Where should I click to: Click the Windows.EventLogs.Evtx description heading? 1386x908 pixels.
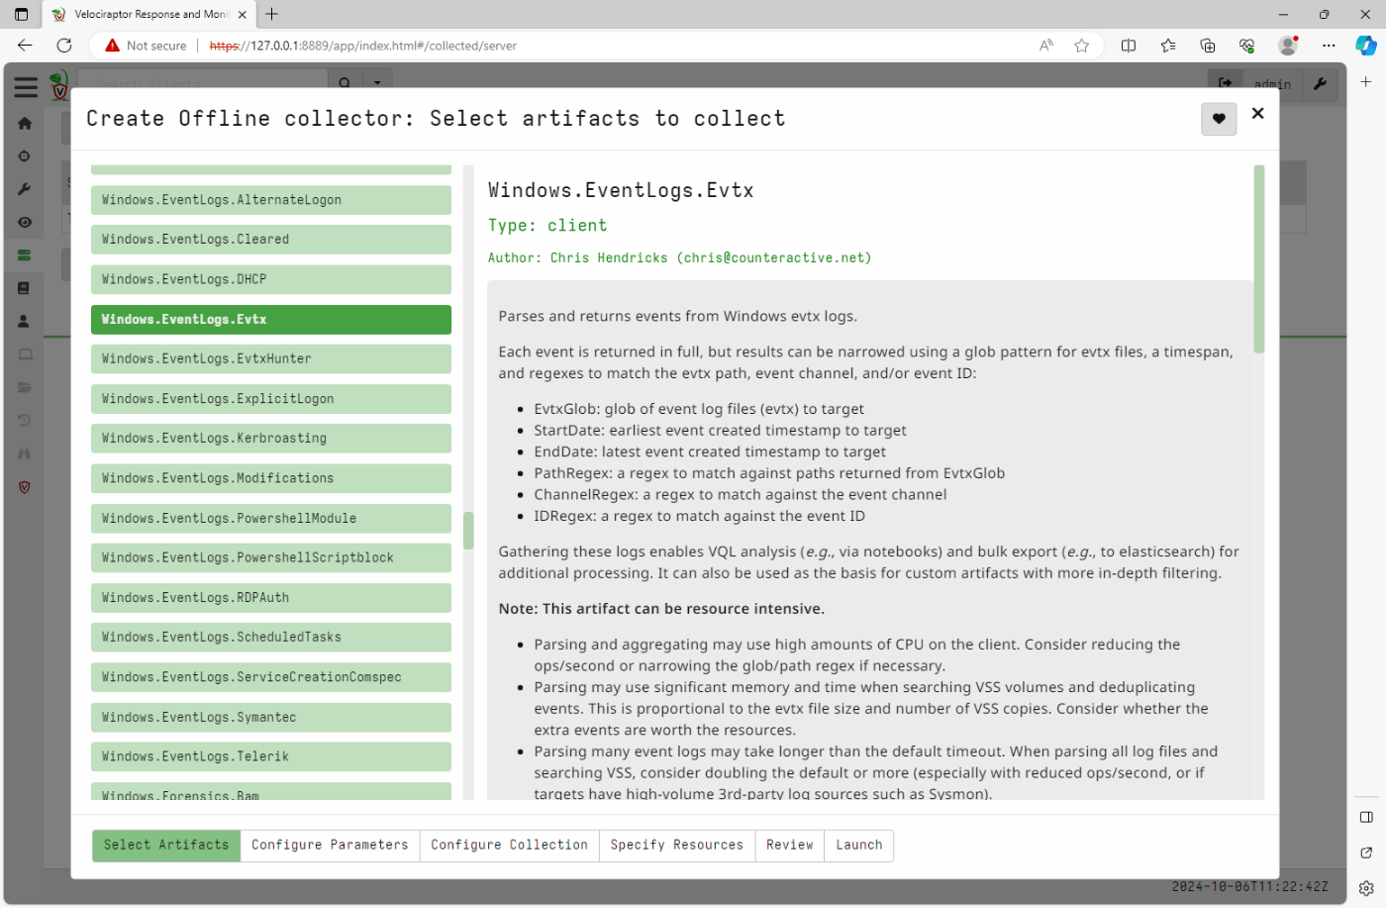click(x=621, y=191)
